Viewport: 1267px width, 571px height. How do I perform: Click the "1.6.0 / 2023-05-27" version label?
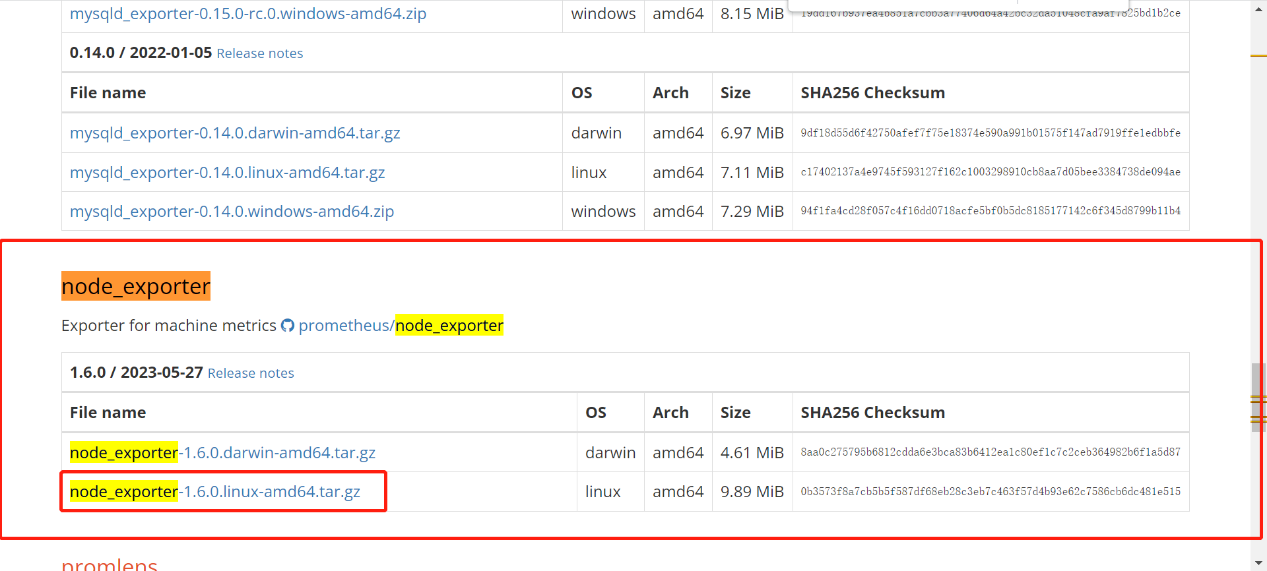(x=136, y=373)
